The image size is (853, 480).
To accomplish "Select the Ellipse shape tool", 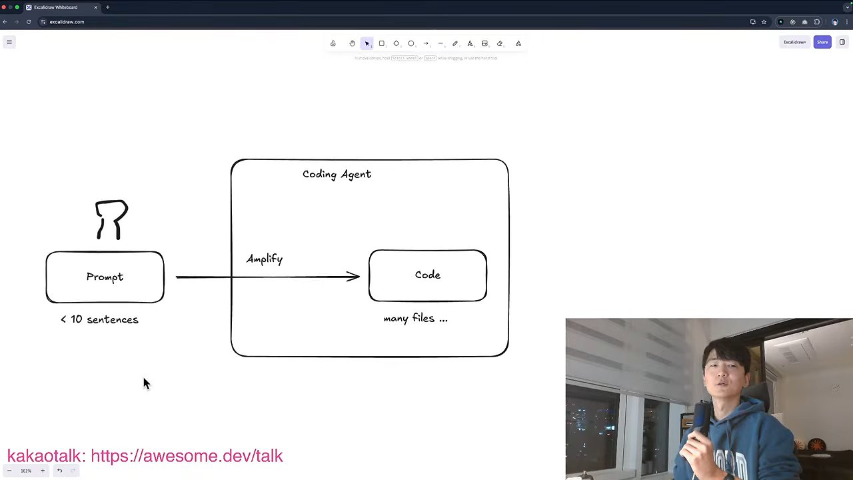I will 411,43.
